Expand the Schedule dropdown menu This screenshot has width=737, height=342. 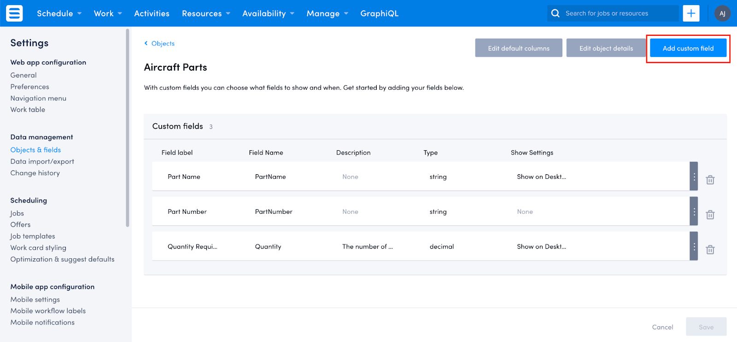click(x=59, y=13)
